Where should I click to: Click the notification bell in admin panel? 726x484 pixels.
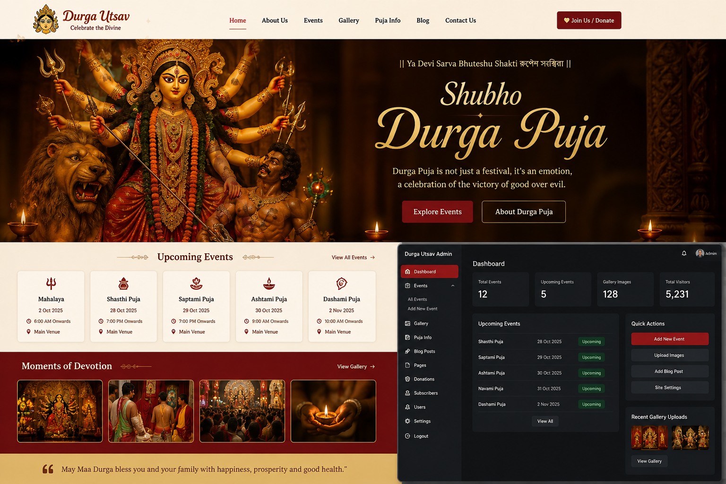pyautogui.click(x=684, y=253)
